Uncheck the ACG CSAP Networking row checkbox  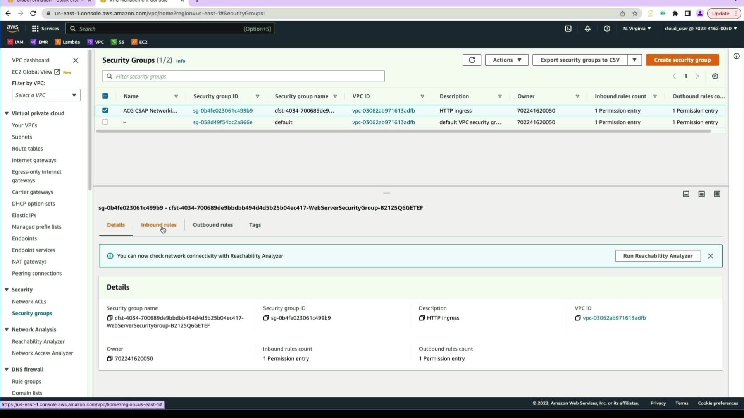tap(105, 110)
